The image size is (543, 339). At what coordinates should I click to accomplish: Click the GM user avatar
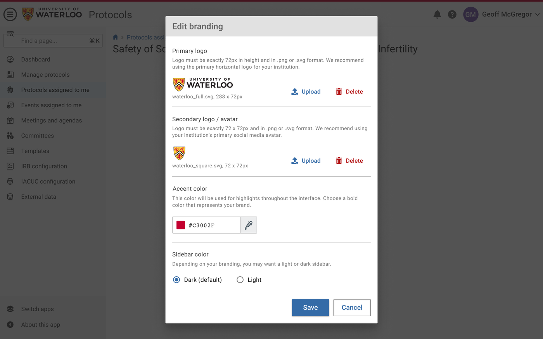tap(470, 14)
